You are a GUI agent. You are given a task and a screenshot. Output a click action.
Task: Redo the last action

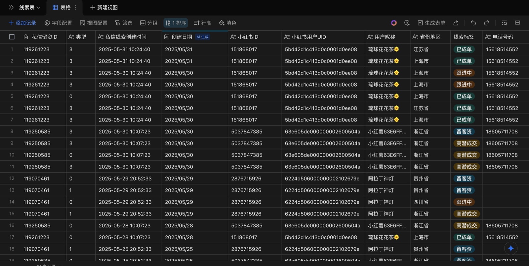(x=487, y=23)
